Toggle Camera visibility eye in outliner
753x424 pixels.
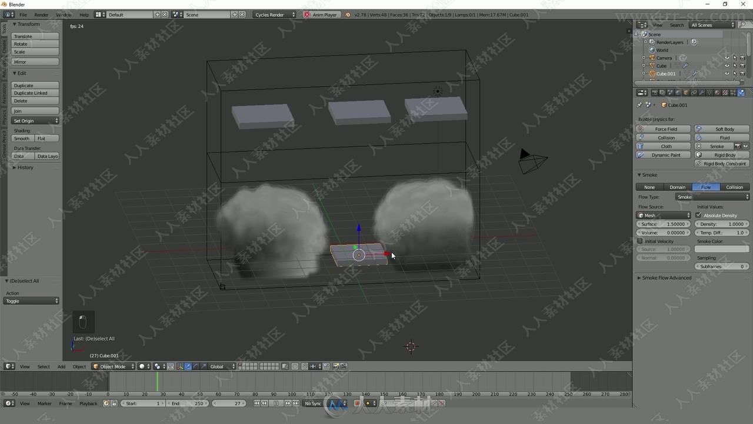(x=727, y=58)
